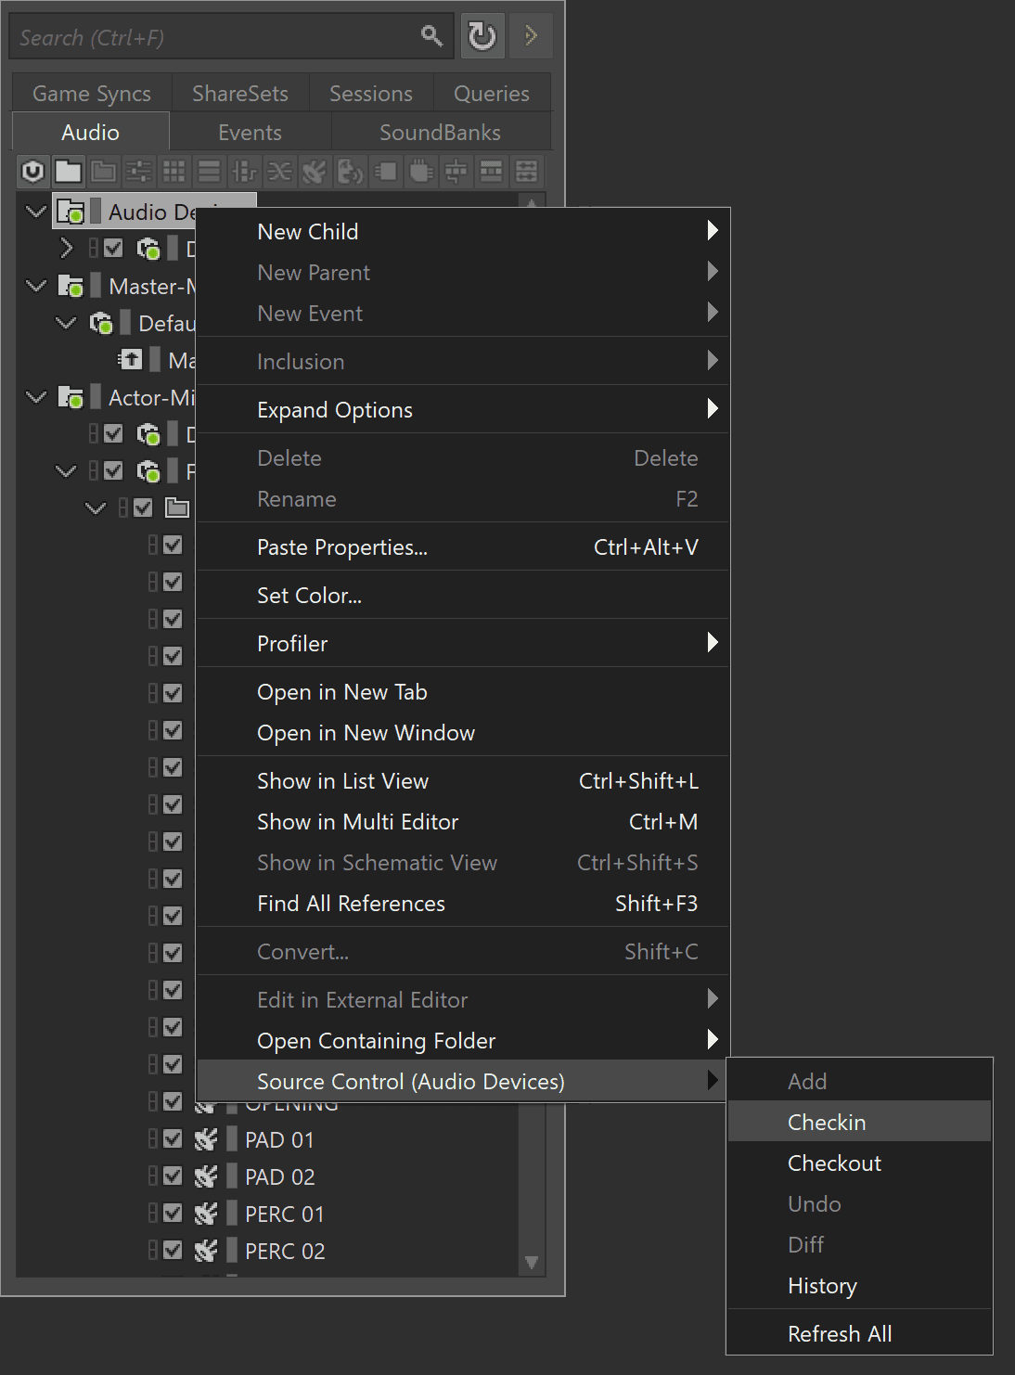Click inside the Search (Ctrl+F) field
Screen dimensions: 1015x1375
[x=213, y=37]
